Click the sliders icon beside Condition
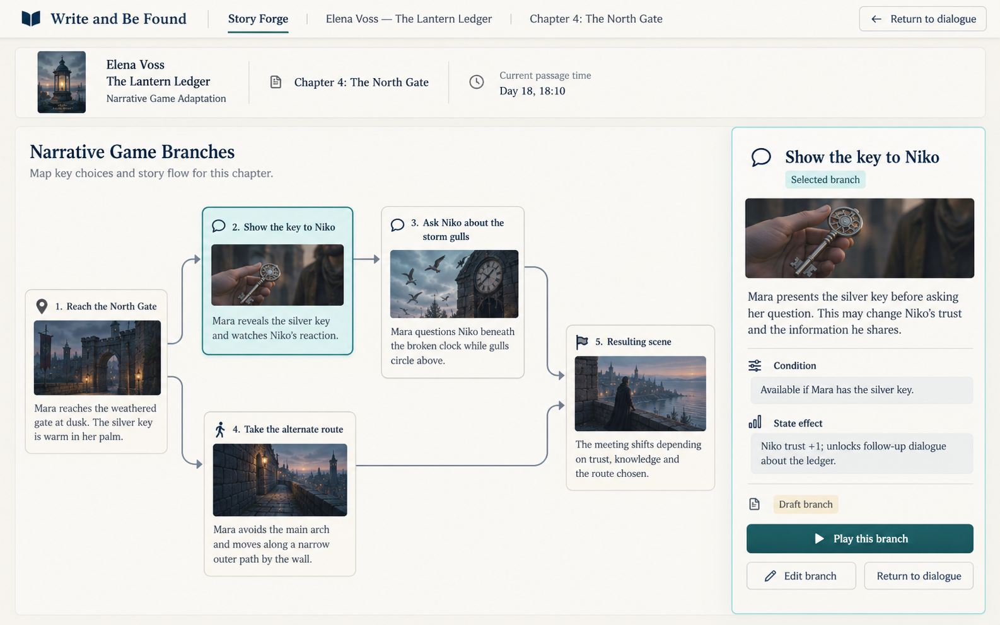 click(755, 365)
